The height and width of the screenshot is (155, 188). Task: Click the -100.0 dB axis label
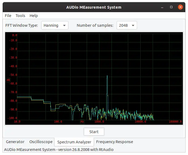12,118
